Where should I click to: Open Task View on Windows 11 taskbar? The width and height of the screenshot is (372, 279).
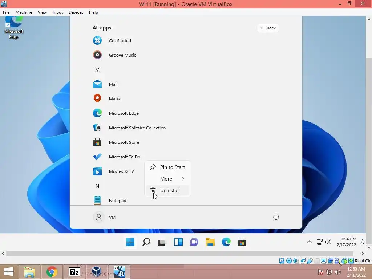pyautogui.click(x=162, y=242)
